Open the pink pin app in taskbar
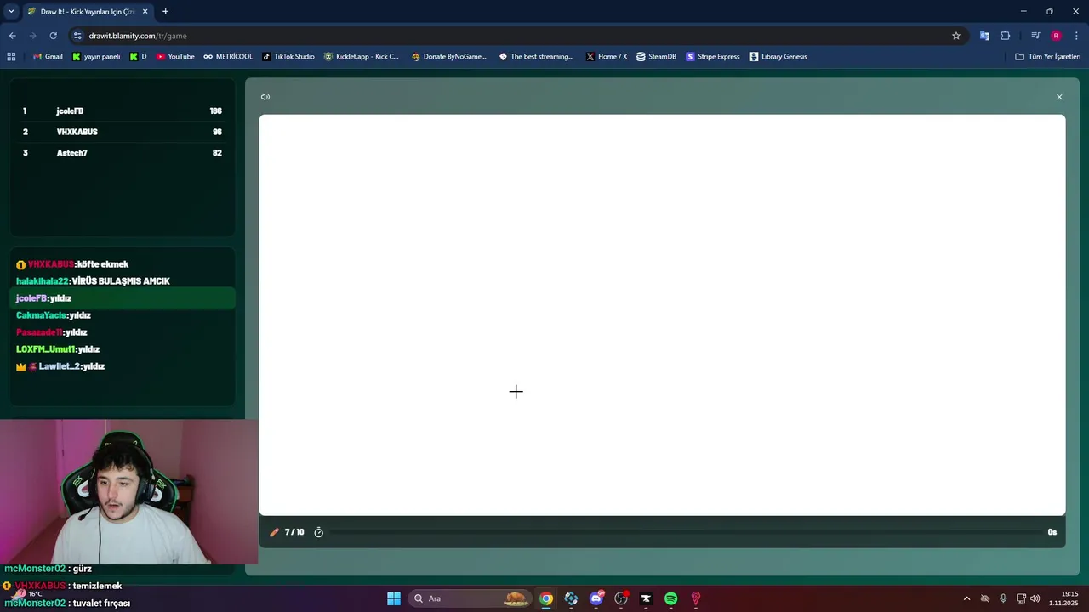This screenshot has height=612, width=1089. [x=696, y=598]
